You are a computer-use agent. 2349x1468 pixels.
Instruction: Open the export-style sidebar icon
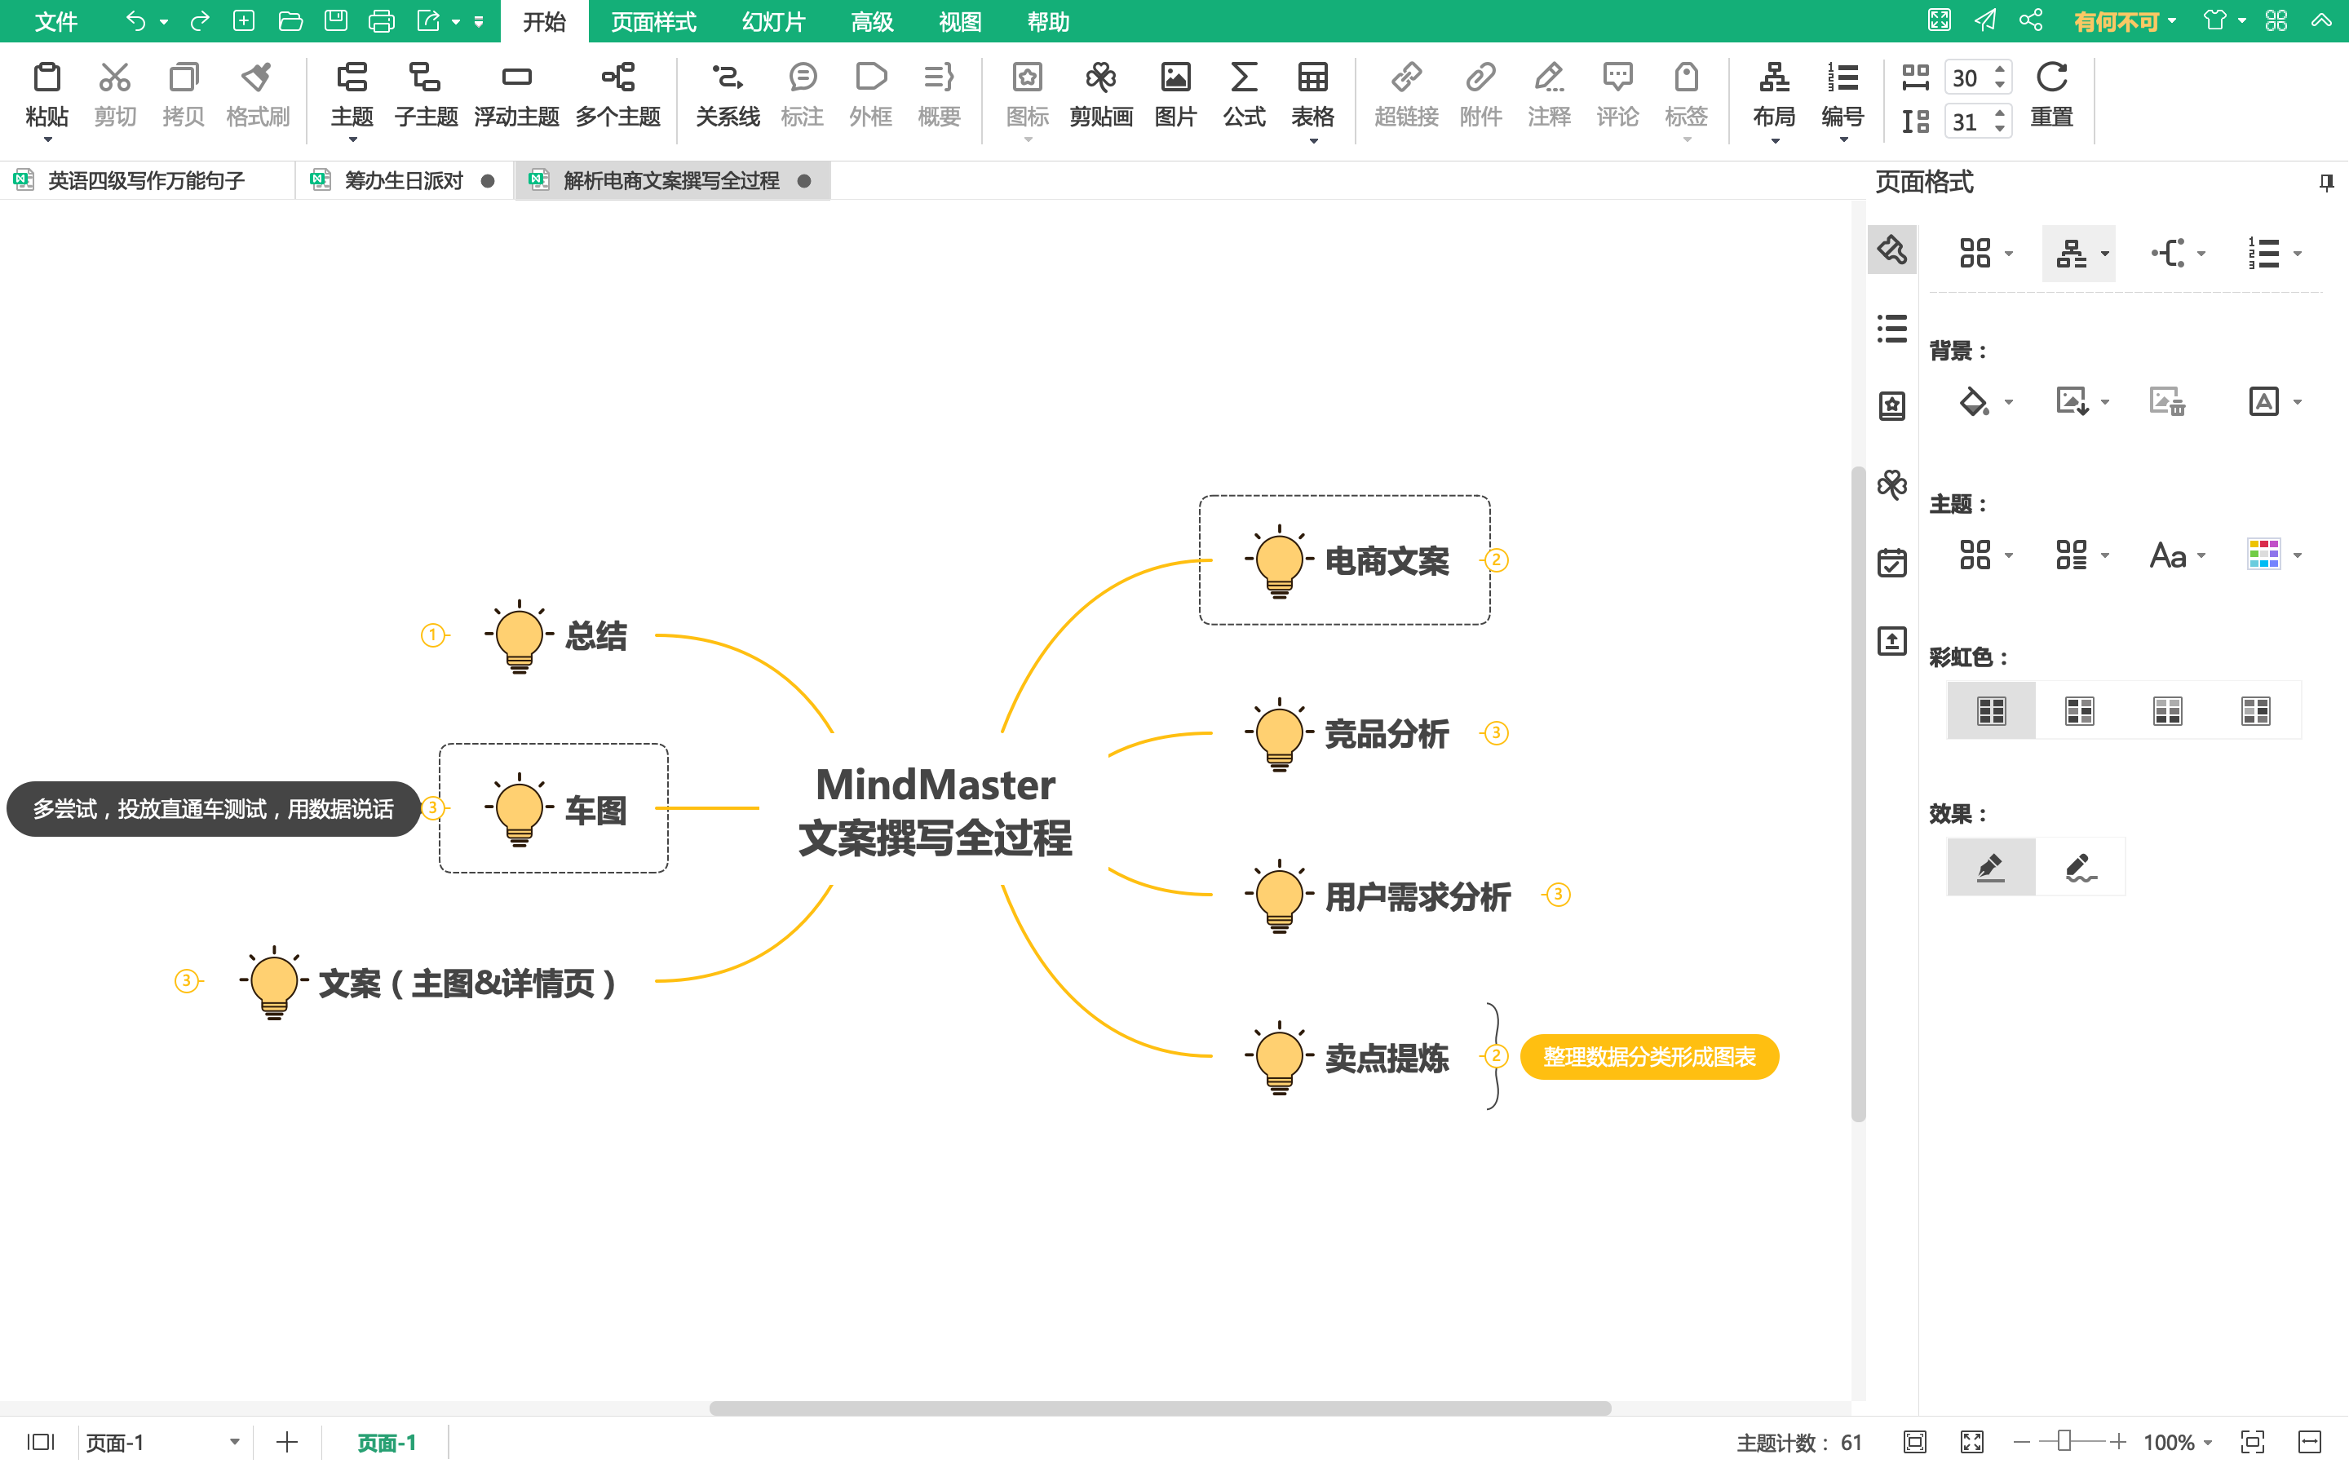[x=1891, y=641]
